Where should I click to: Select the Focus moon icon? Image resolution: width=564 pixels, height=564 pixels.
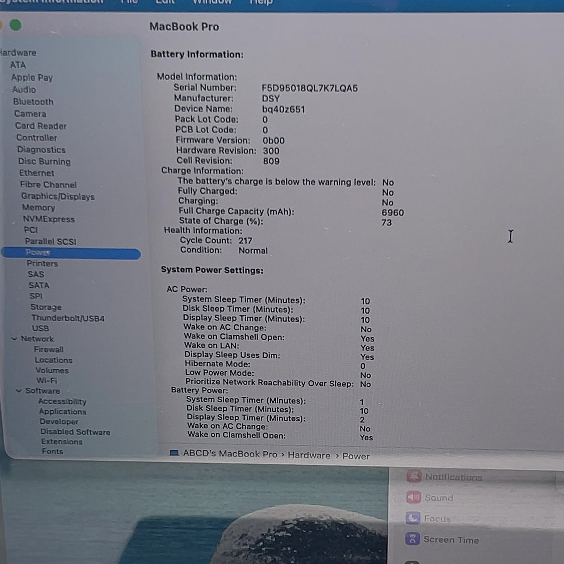[413, 518]
